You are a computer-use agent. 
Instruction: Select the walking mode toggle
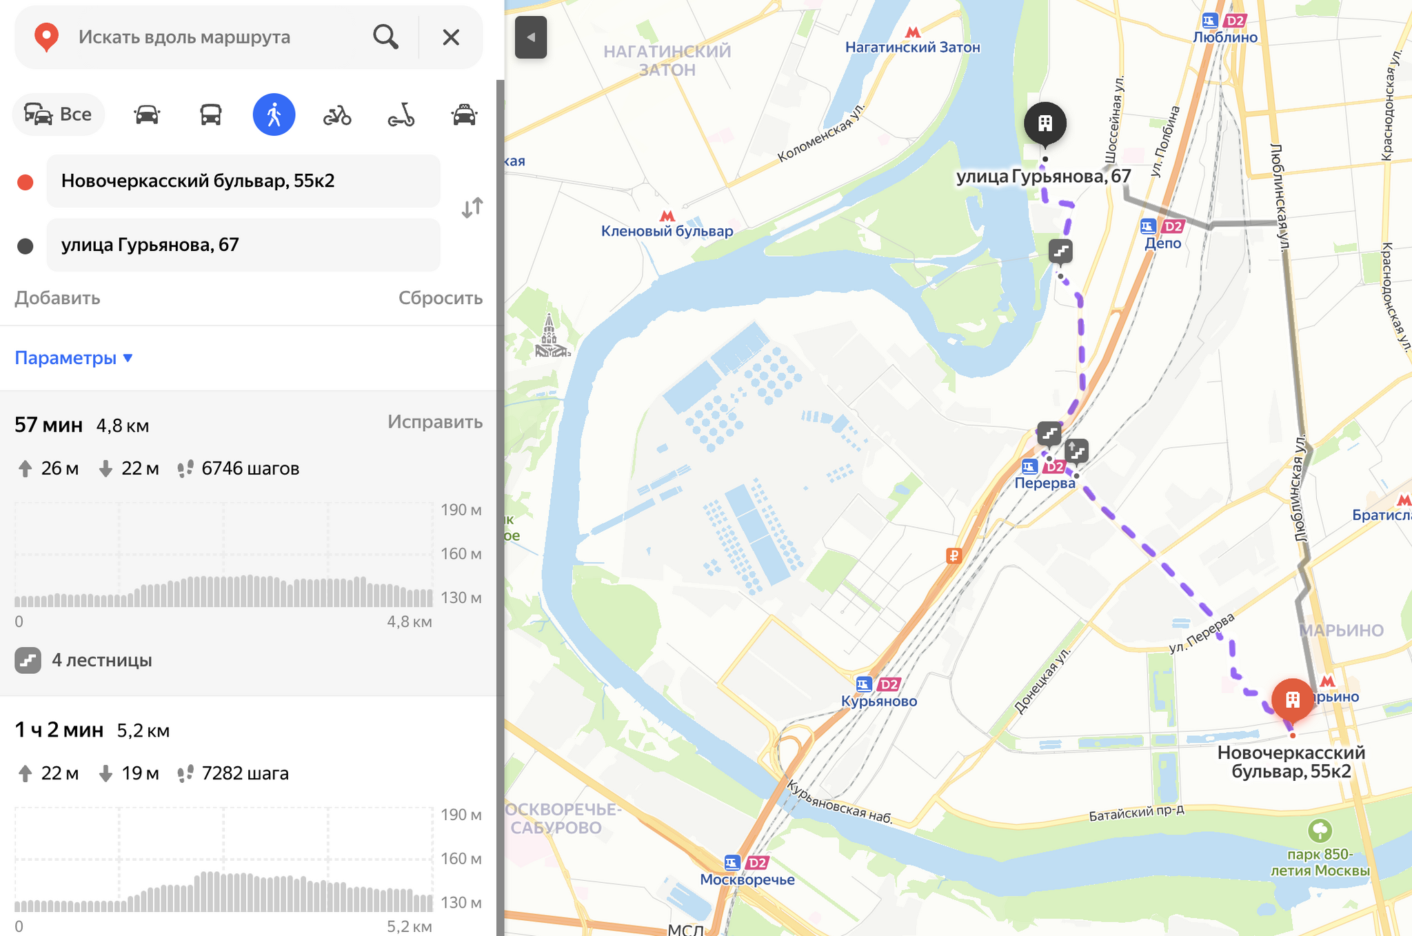pos(274,114)
